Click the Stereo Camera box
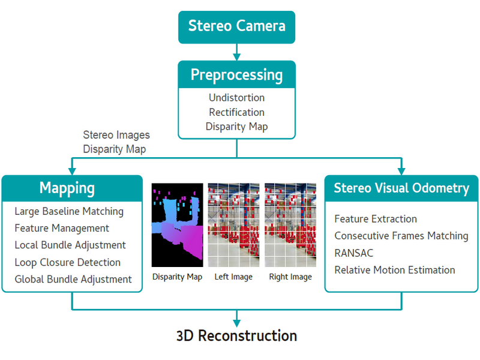Viewport: 480px width, 360px height. (x=236, y=27)
